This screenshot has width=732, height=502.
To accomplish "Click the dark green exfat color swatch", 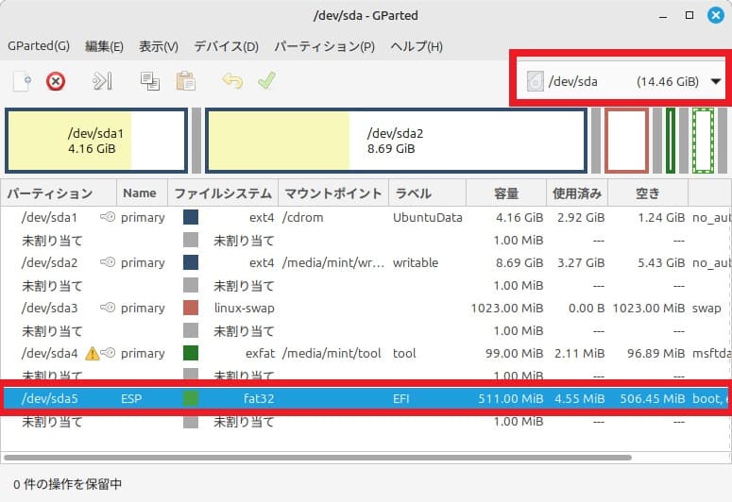I will tap(191, 353).
